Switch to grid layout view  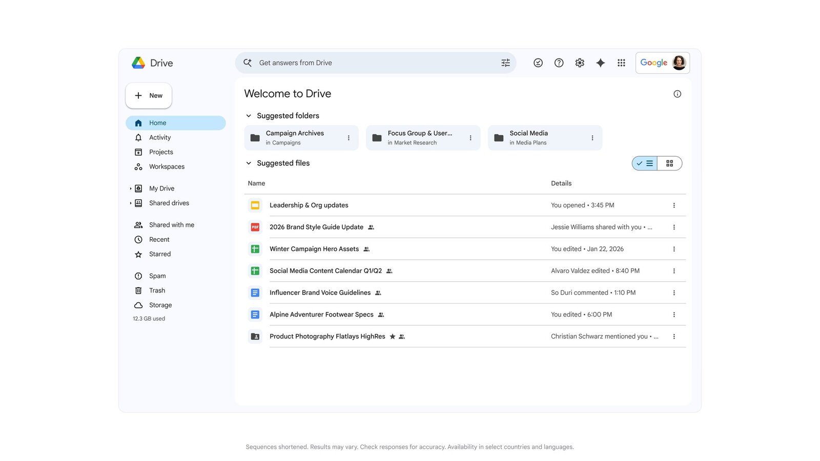click(669, 163)
